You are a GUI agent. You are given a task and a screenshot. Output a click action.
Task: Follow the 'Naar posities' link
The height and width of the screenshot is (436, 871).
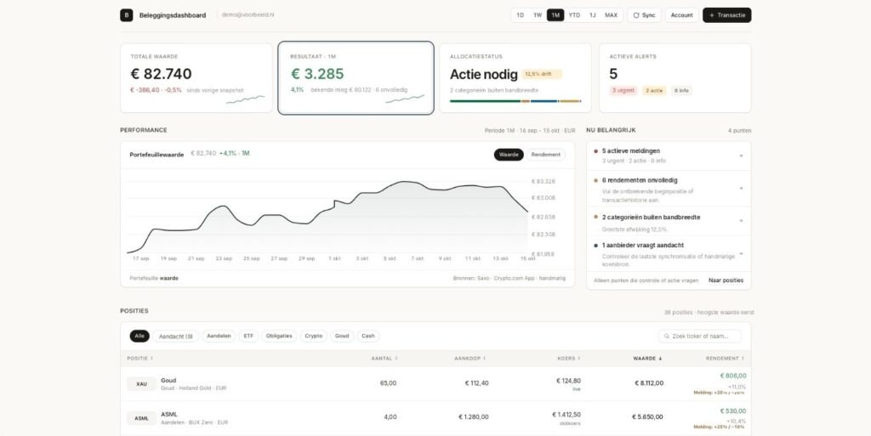pos(726,280)
